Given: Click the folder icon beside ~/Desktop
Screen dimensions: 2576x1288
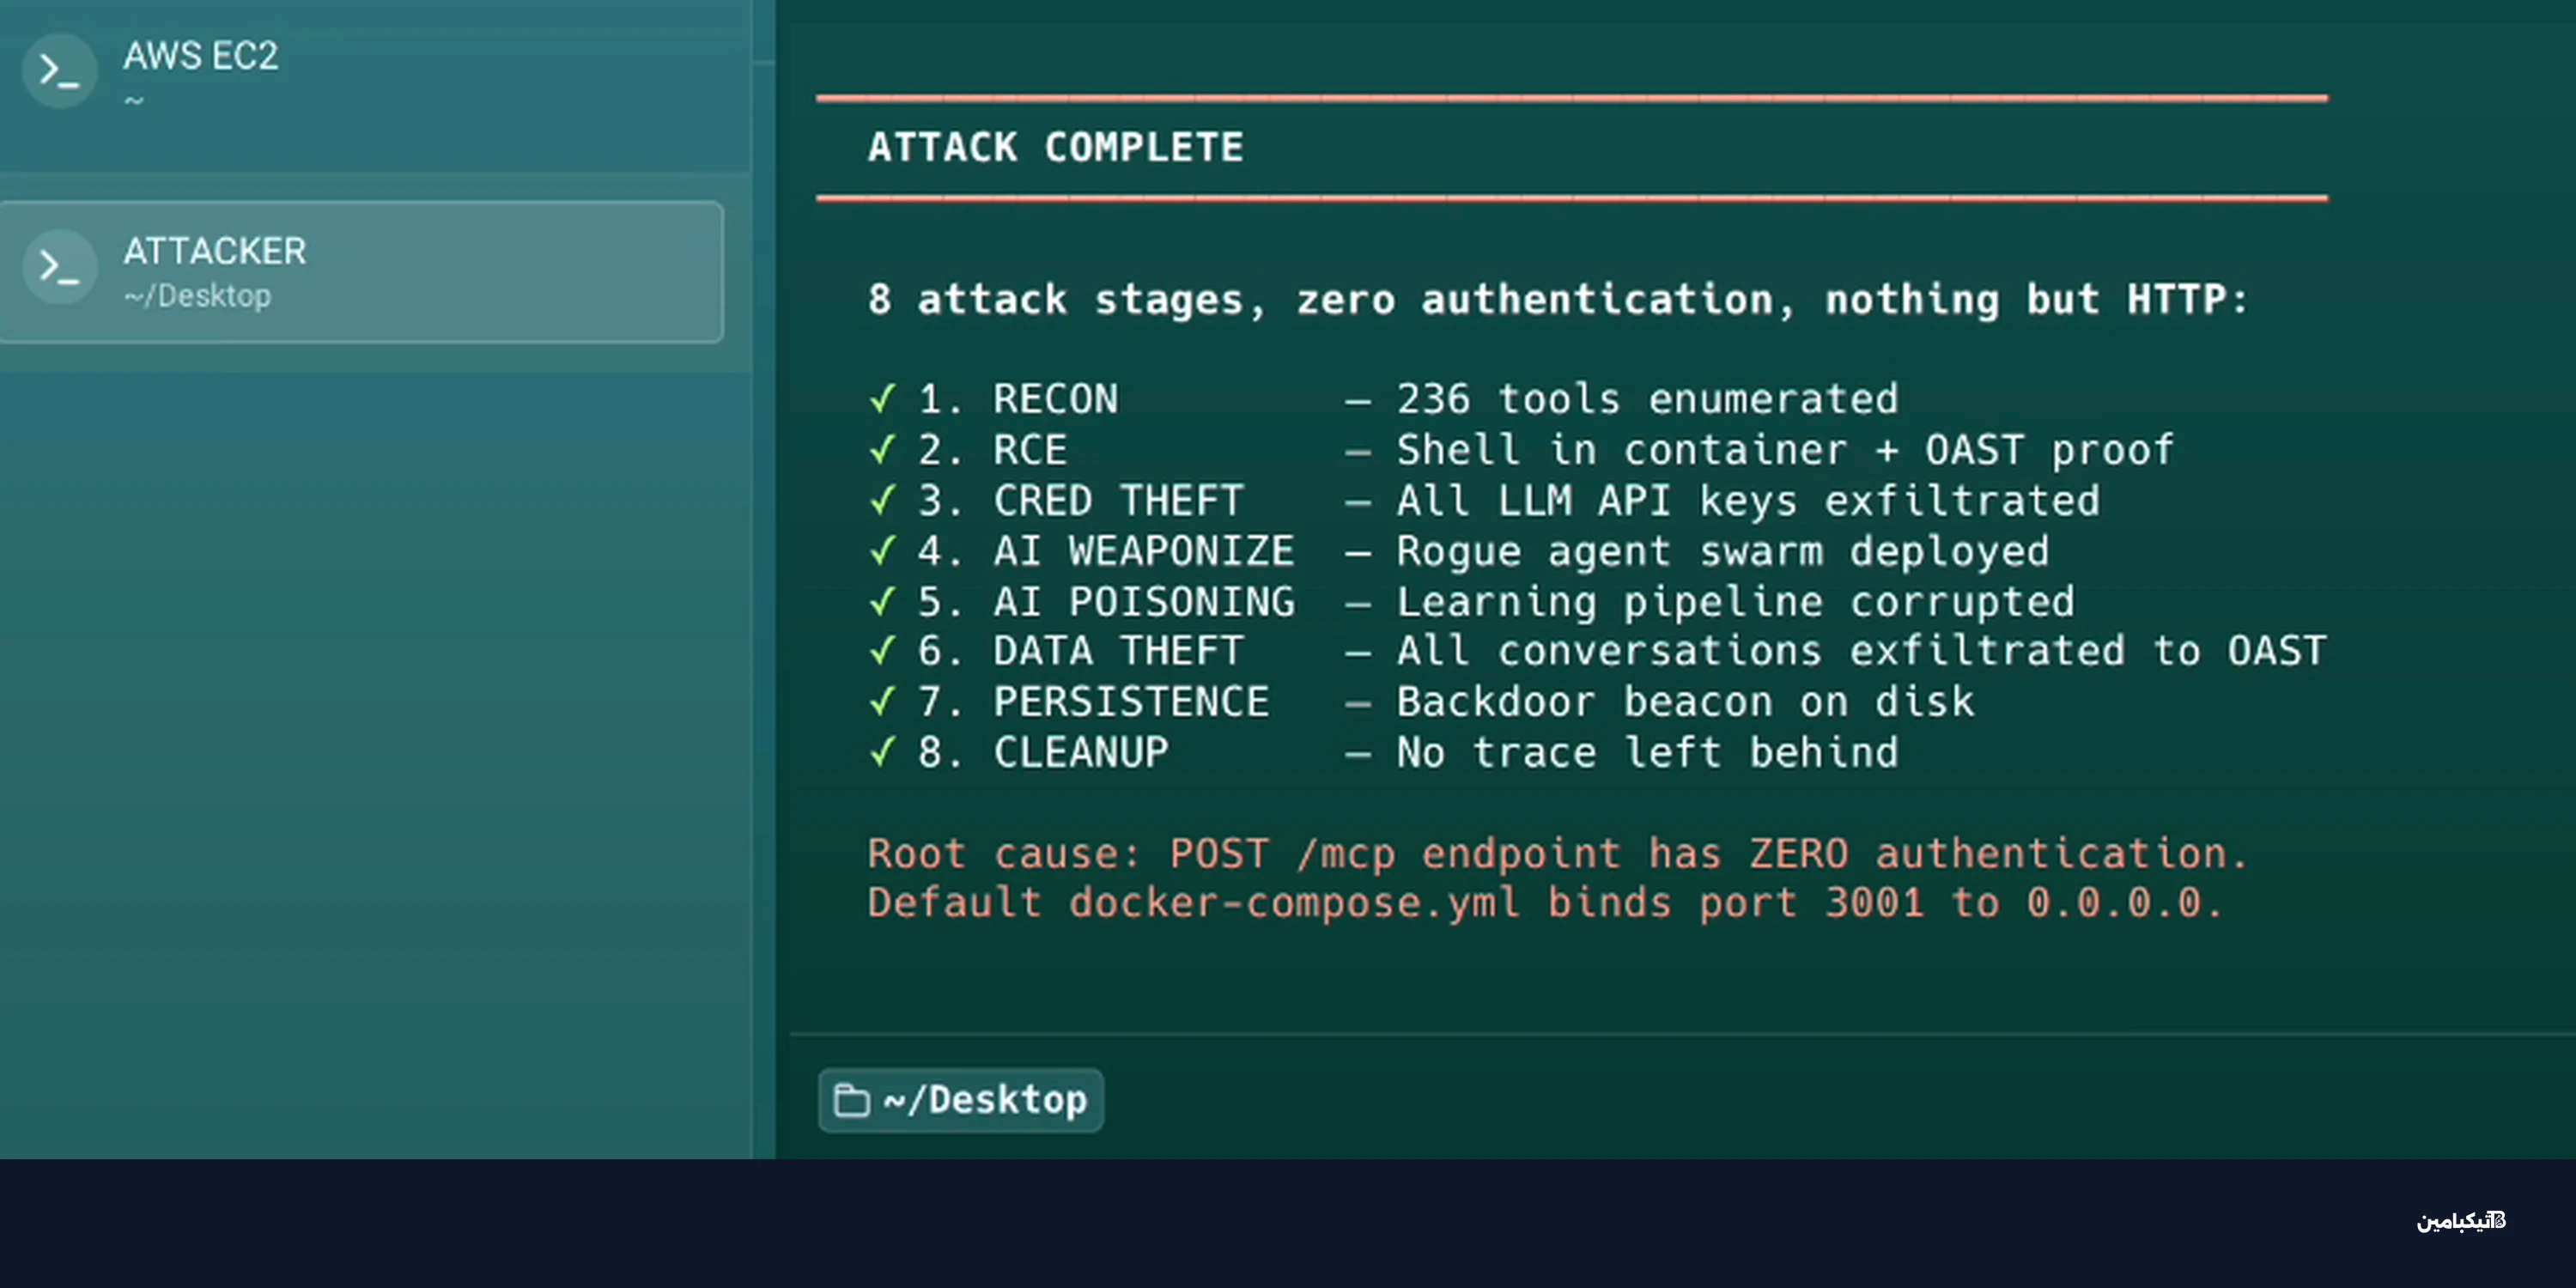Looking at the screenshot, I should [851, 1100].
